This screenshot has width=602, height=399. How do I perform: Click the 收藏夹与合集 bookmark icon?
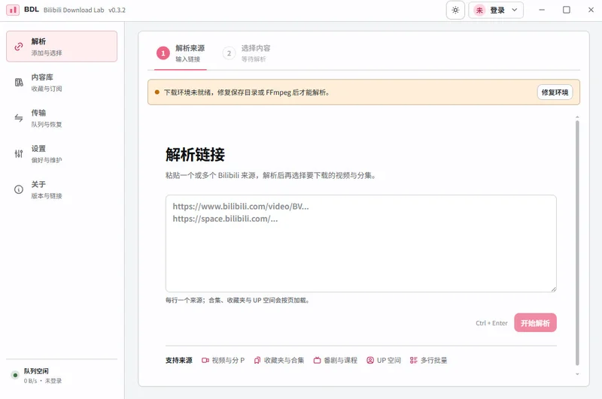[257, 360]
